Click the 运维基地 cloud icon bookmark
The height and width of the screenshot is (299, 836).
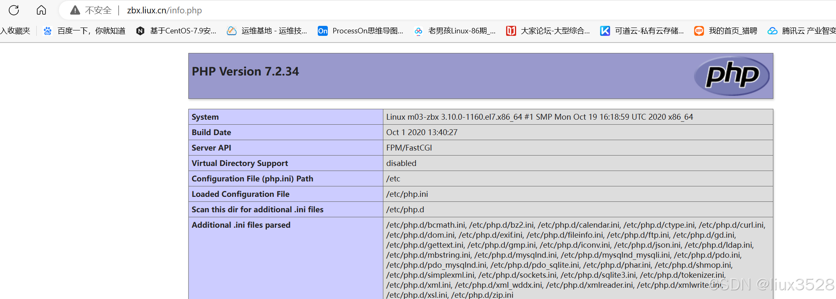click(232, 31)
